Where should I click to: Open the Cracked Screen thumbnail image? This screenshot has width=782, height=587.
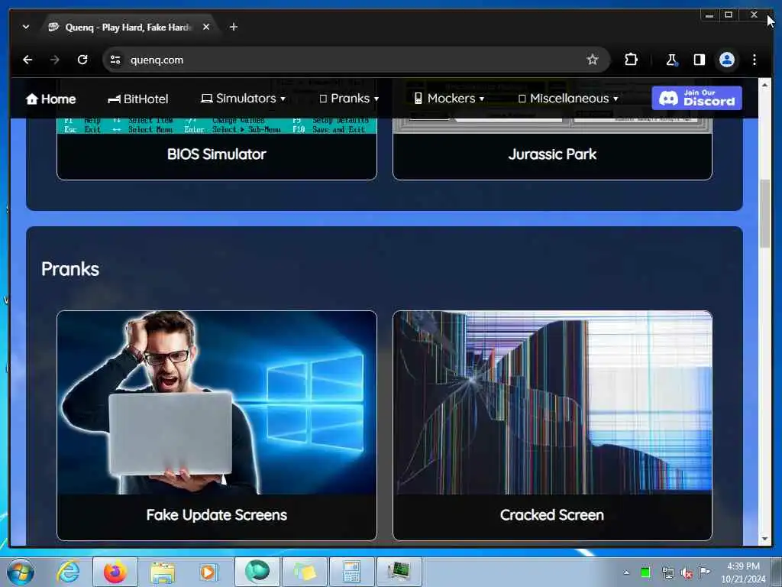pos(553,402)
